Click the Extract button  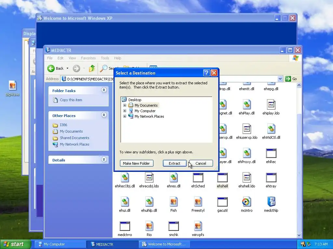pyautogui.click(x=175, y=163)
